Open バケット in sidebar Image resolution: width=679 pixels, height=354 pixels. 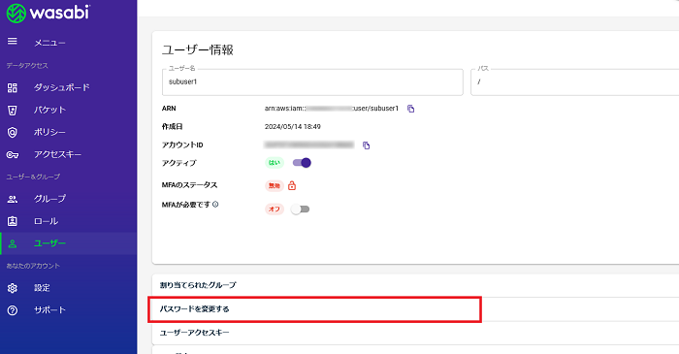coord(69,110)
